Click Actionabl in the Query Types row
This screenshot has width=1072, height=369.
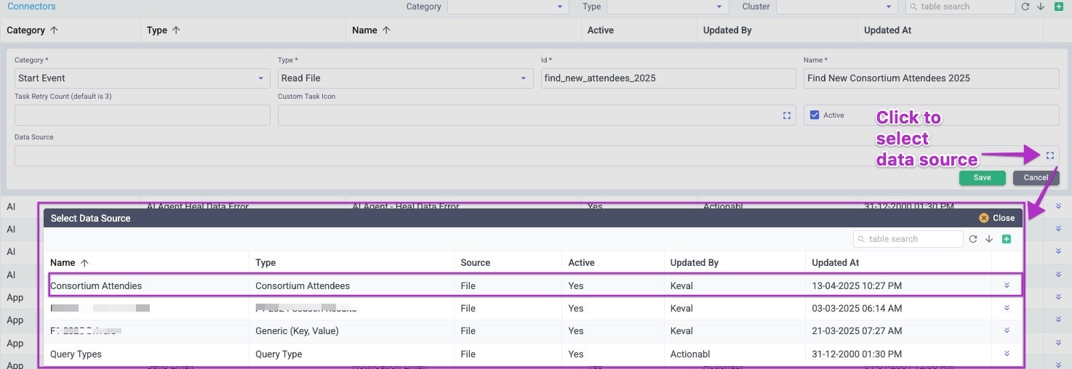coord(690,354)
